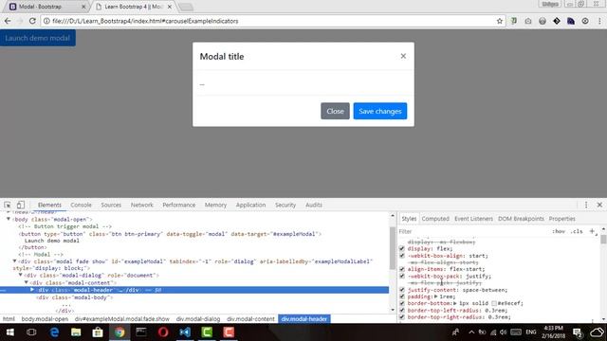Open green Camtasia taskbar icon
This screenshot has height=341, width=607.
(x=207, y=332)
